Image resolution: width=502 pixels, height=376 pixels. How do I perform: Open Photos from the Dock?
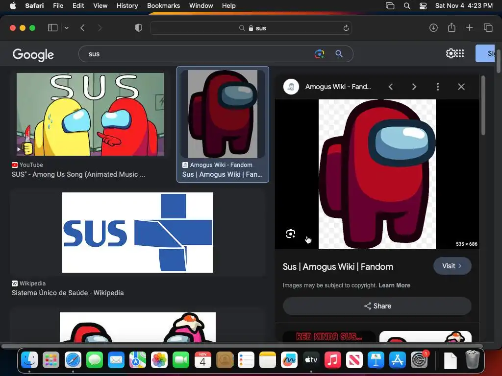click(159, 360)
